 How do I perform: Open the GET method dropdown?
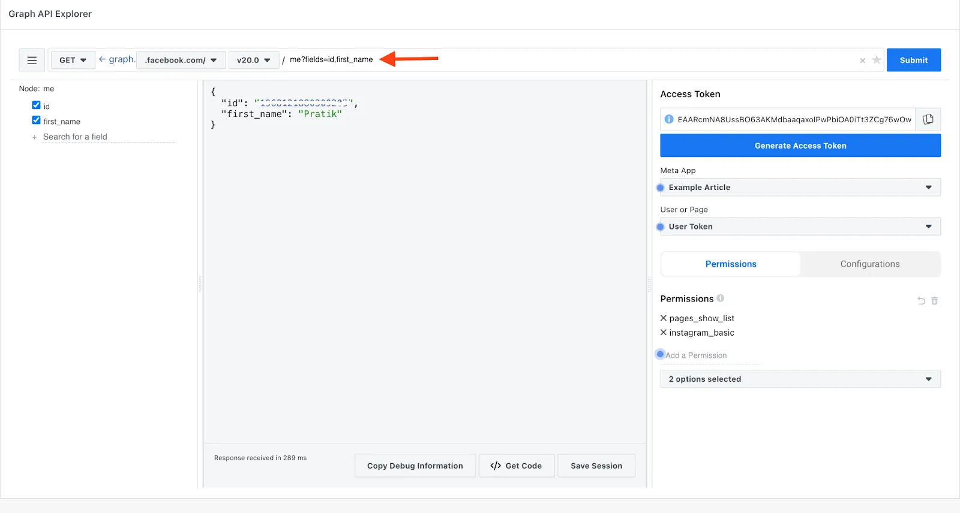pyautogui.click(x=73, y=60)
